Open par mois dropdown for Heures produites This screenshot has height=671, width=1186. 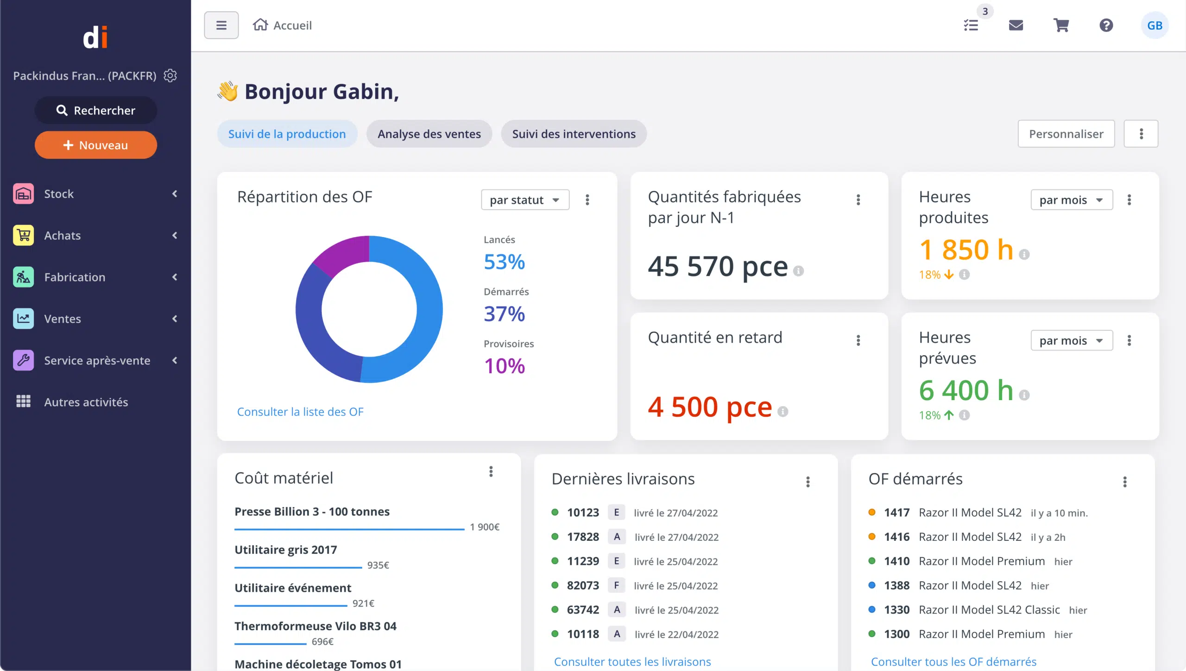[x=1071, y=200]
